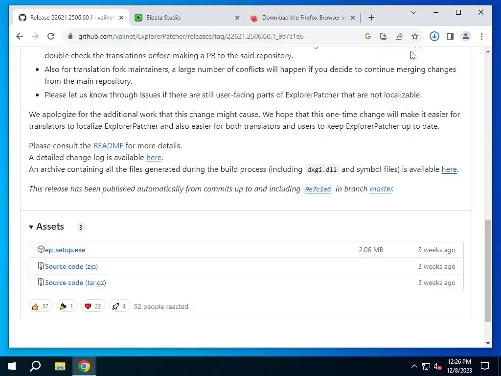This screenshot has width=501, height=376.
Task: Open the clock showing 12:26 PM
Action: (459, 366)
